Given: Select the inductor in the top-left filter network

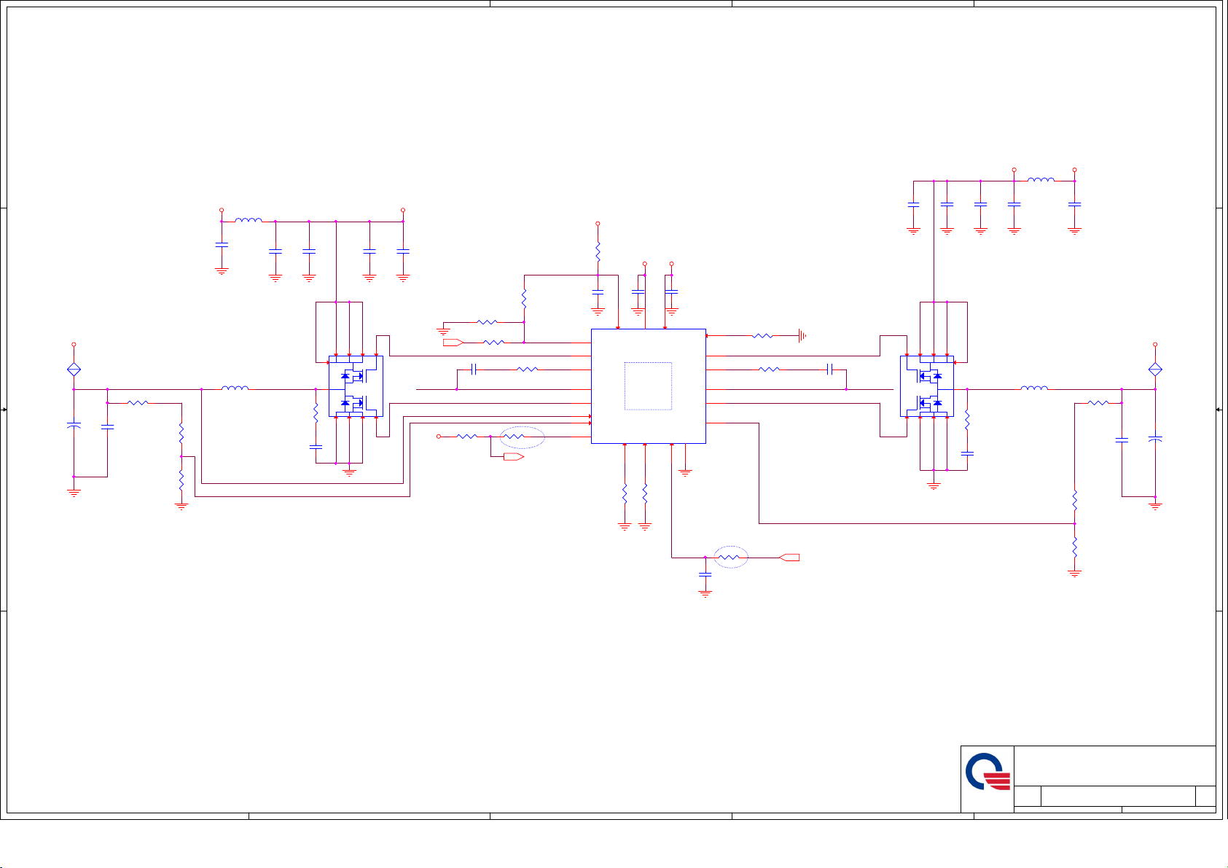Looking at the screenshot, I should (249, 220).
